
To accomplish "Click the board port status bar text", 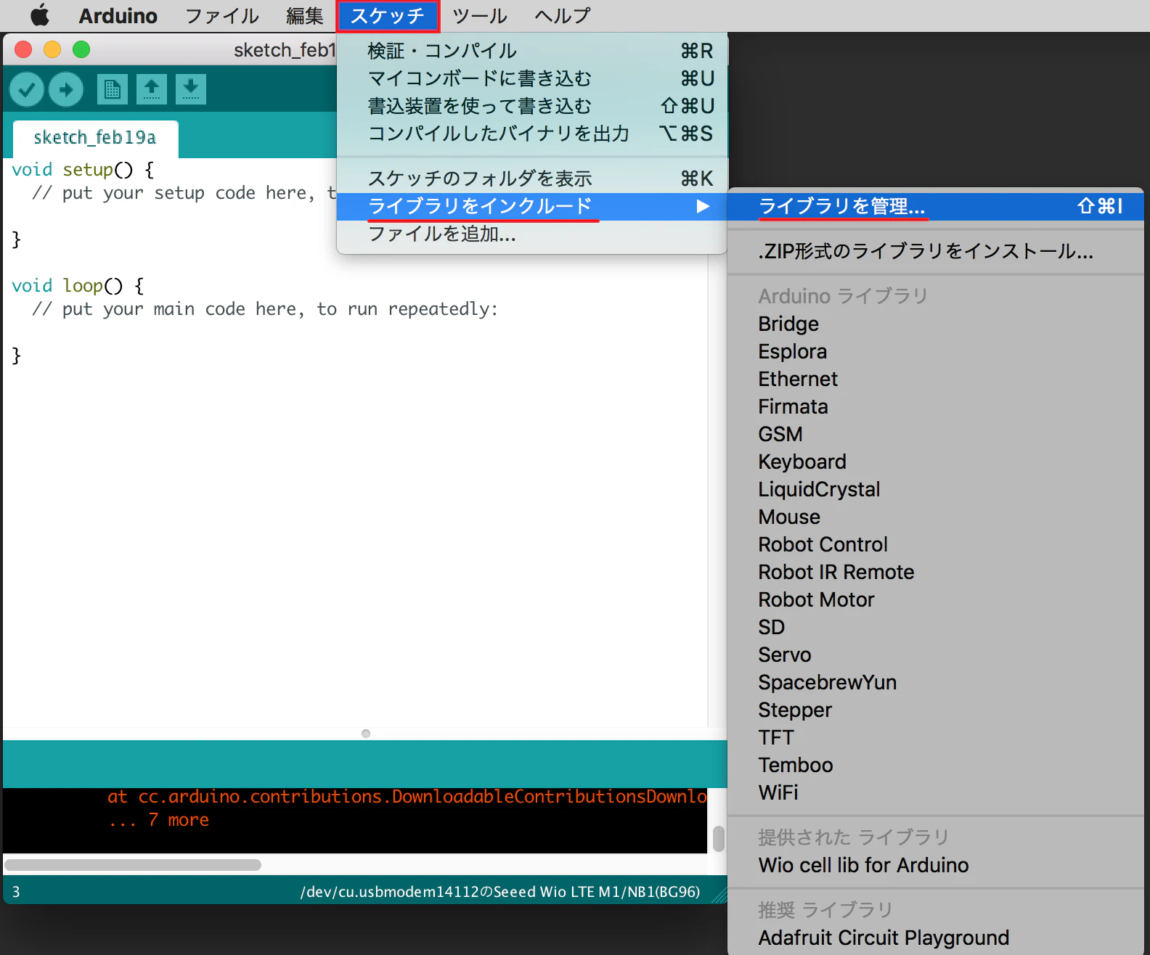I will (500, 892).
